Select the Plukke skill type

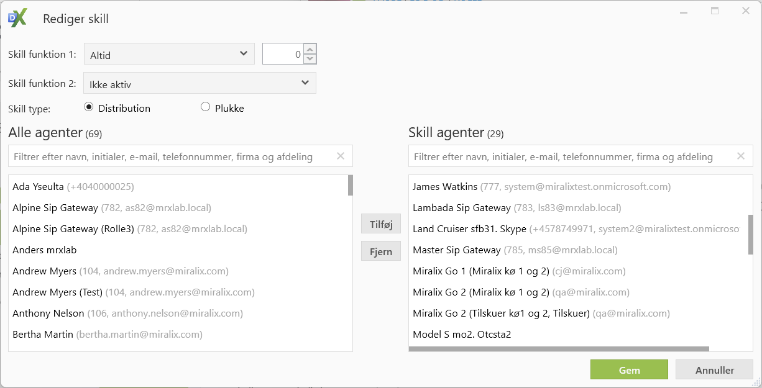(x=206, y=107)
